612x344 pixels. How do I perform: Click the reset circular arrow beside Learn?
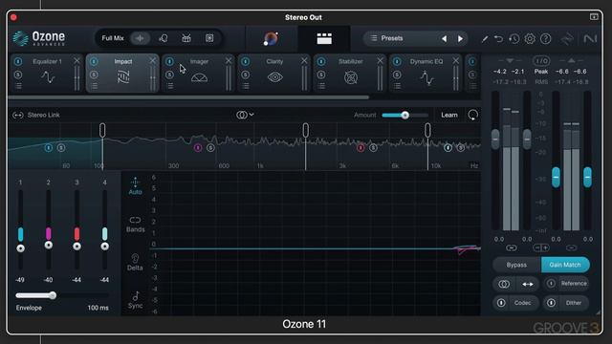(472, 115)
